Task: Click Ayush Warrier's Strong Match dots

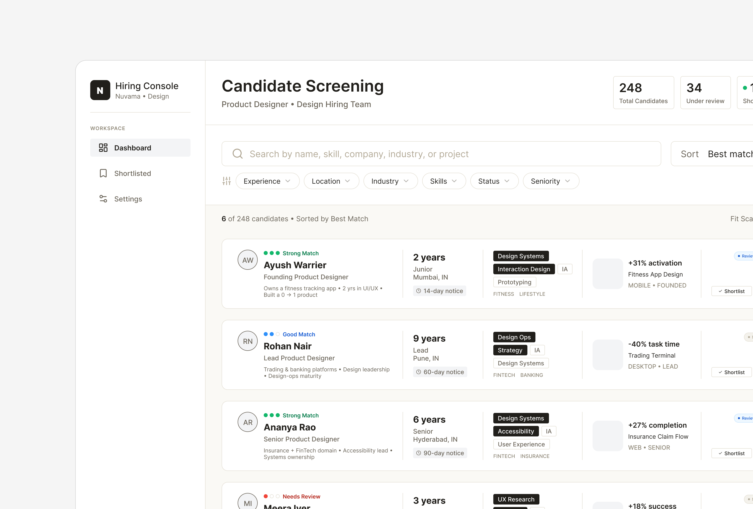Action: 271,253
